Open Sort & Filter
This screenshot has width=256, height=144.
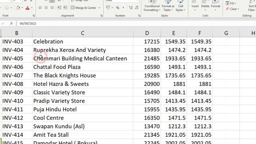[x=252, y=6]
